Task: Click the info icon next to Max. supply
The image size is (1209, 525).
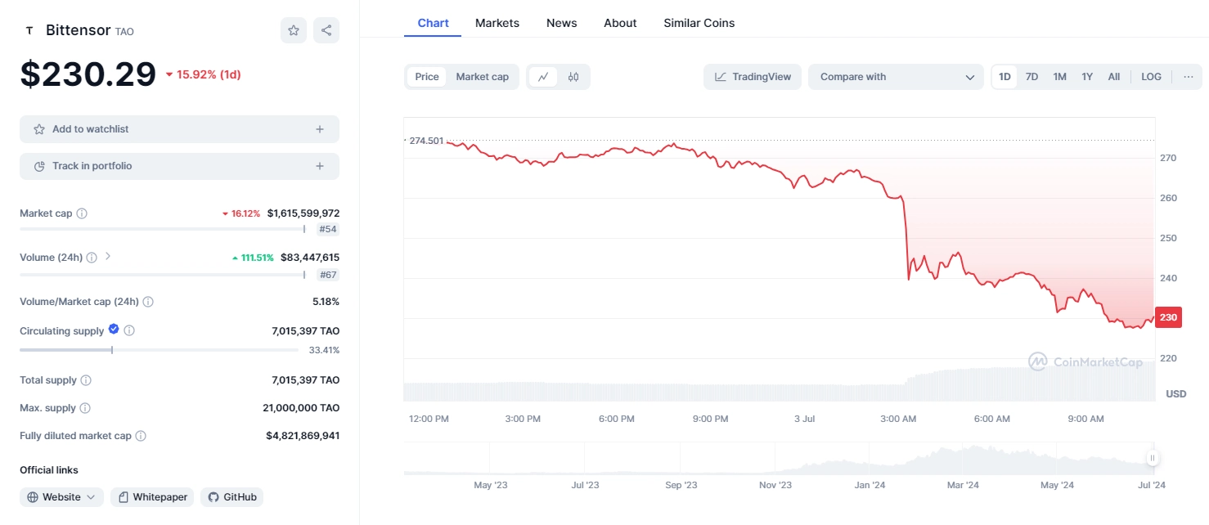Action: (85, 408)
